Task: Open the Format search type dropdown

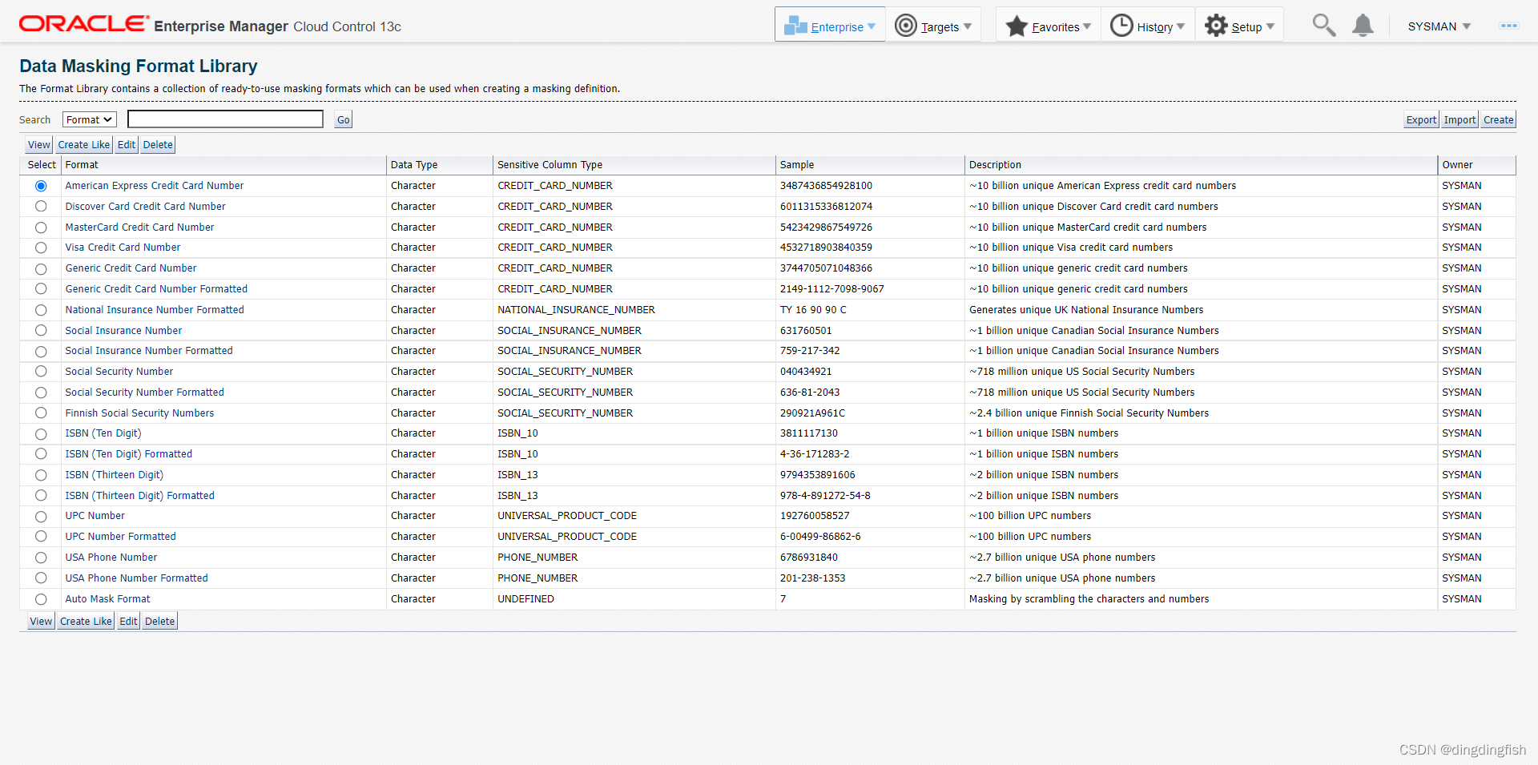Action: pos(90,119)
